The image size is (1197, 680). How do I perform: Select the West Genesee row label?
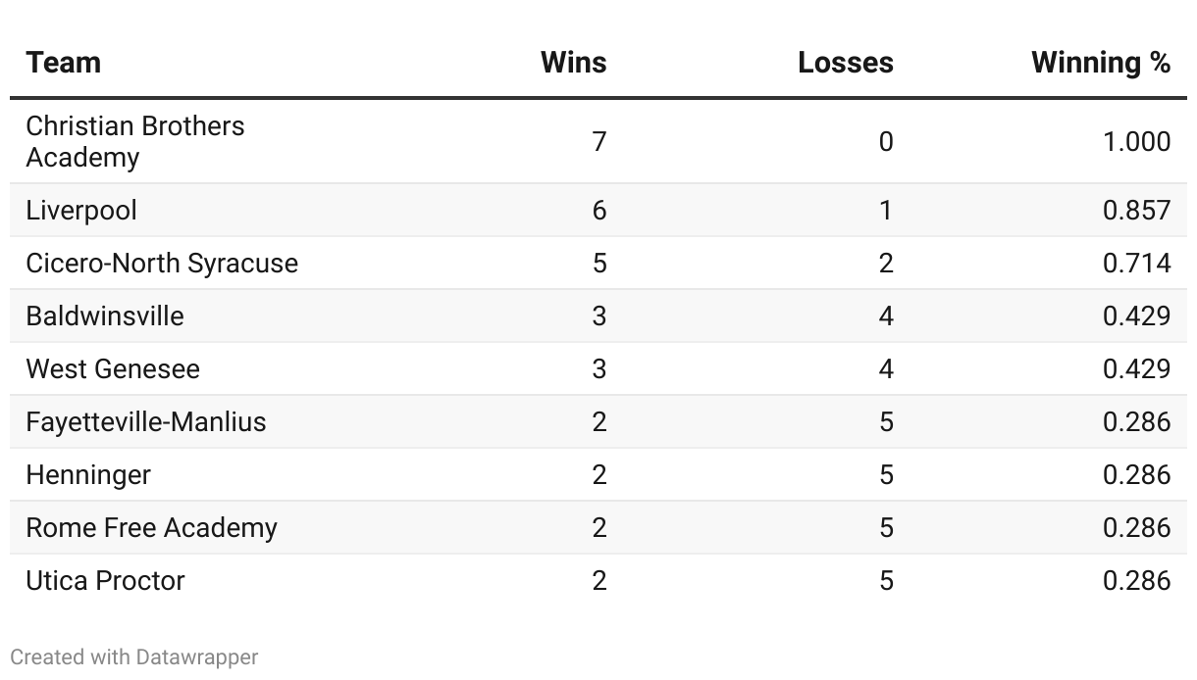113,369
